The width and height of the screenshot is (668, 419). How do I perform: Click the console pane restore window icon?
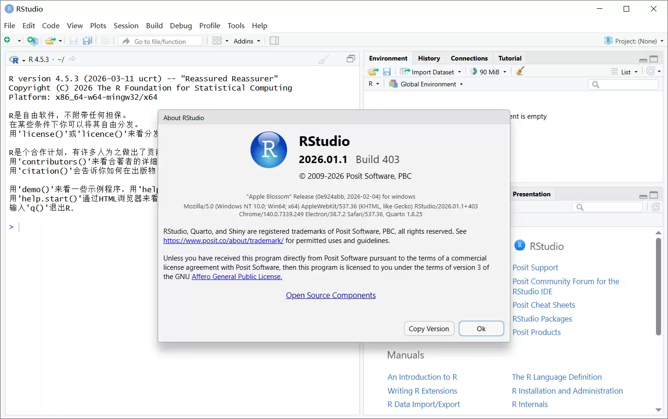[351, 59]
